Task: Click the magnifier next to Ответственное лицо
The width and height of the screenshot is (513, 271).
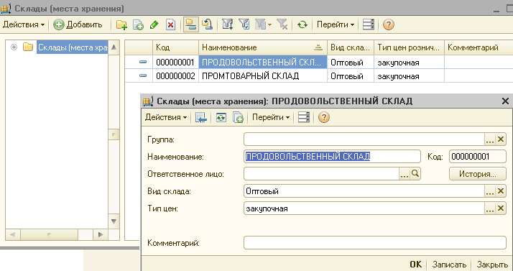Action: [x=415, y=174]
